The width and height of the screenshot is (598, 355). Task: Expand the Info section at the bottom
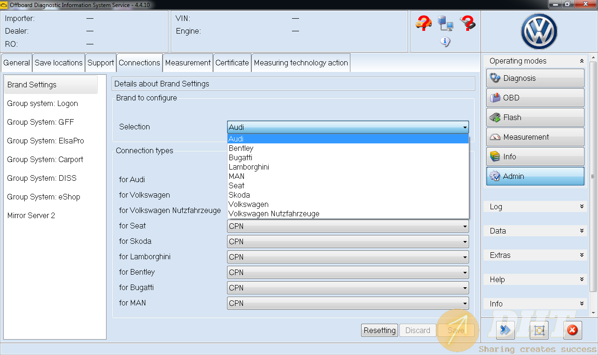tap(582, 304)
